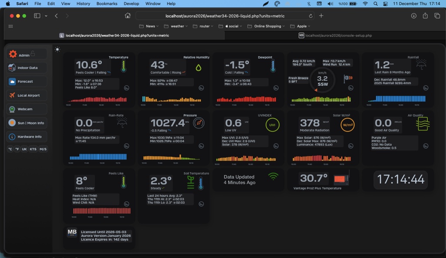Open the Bookmarks menu
The image size is (446, 258).
[107, 3]
